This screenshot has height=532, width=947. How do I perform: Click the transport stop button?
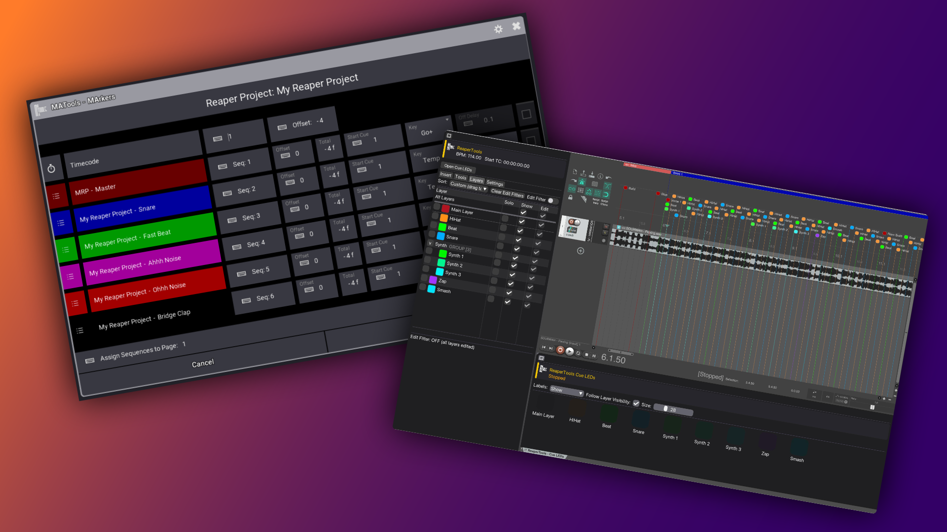[x=586, y=354]
